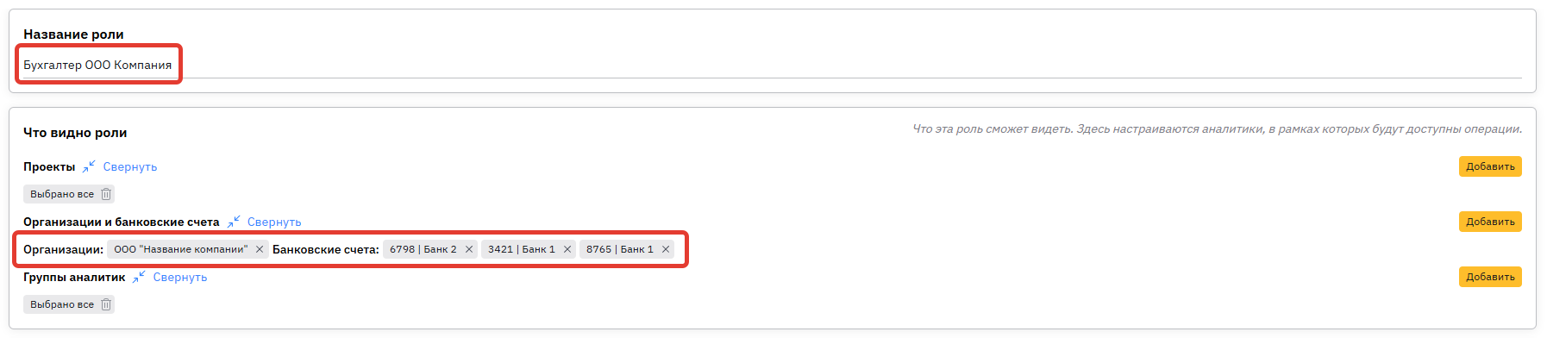Image resolution: width=1547 pixels, height=338 pixels.
Task: Click the collapse arrows icon beside Проекты
Action: (x=89, y=166)
